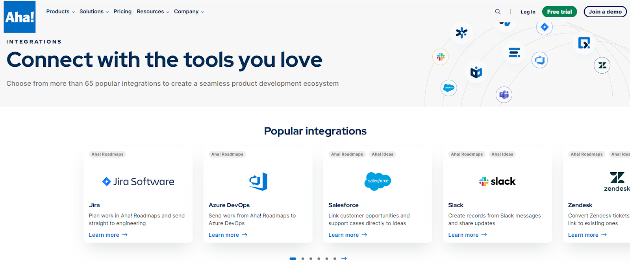Click the Azure DevOps card title
The height and width of the screenshot is (267, 630).
click(x=229, y=205)
